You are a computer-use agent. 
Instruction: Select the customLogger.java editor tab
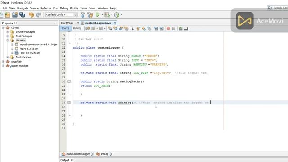pos(98,23)
